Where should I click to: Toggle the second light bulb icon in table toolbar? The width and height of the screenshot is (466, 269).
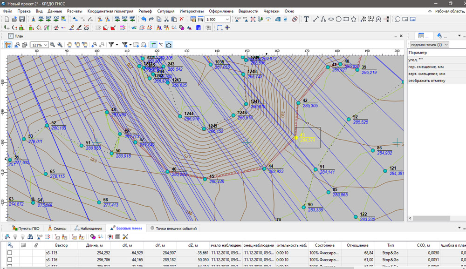(22, 236)
